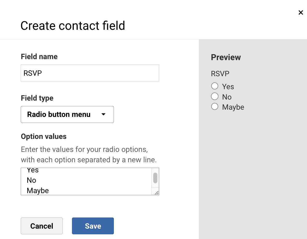The width and height of the screenshot is (307, 239).
Task: Click the partially hidden Yes line in Option values
Action: tap(33, 171)
